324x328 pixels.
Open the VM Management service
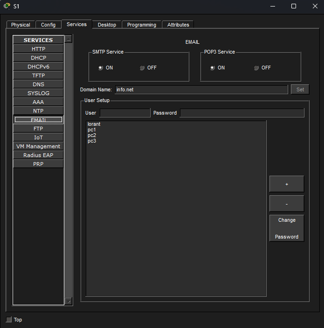click(38, 146)
